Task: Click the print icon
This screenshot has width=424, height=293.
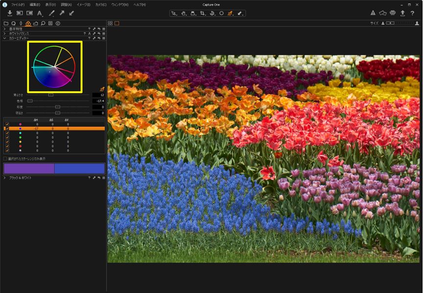Action: click(393, 13)
